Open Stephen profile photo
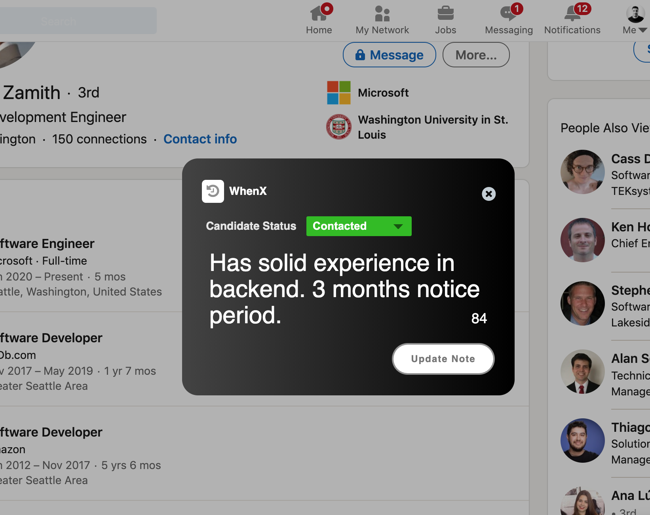The width and height of the screenshot is (650, 515). [x=583, y=303]
